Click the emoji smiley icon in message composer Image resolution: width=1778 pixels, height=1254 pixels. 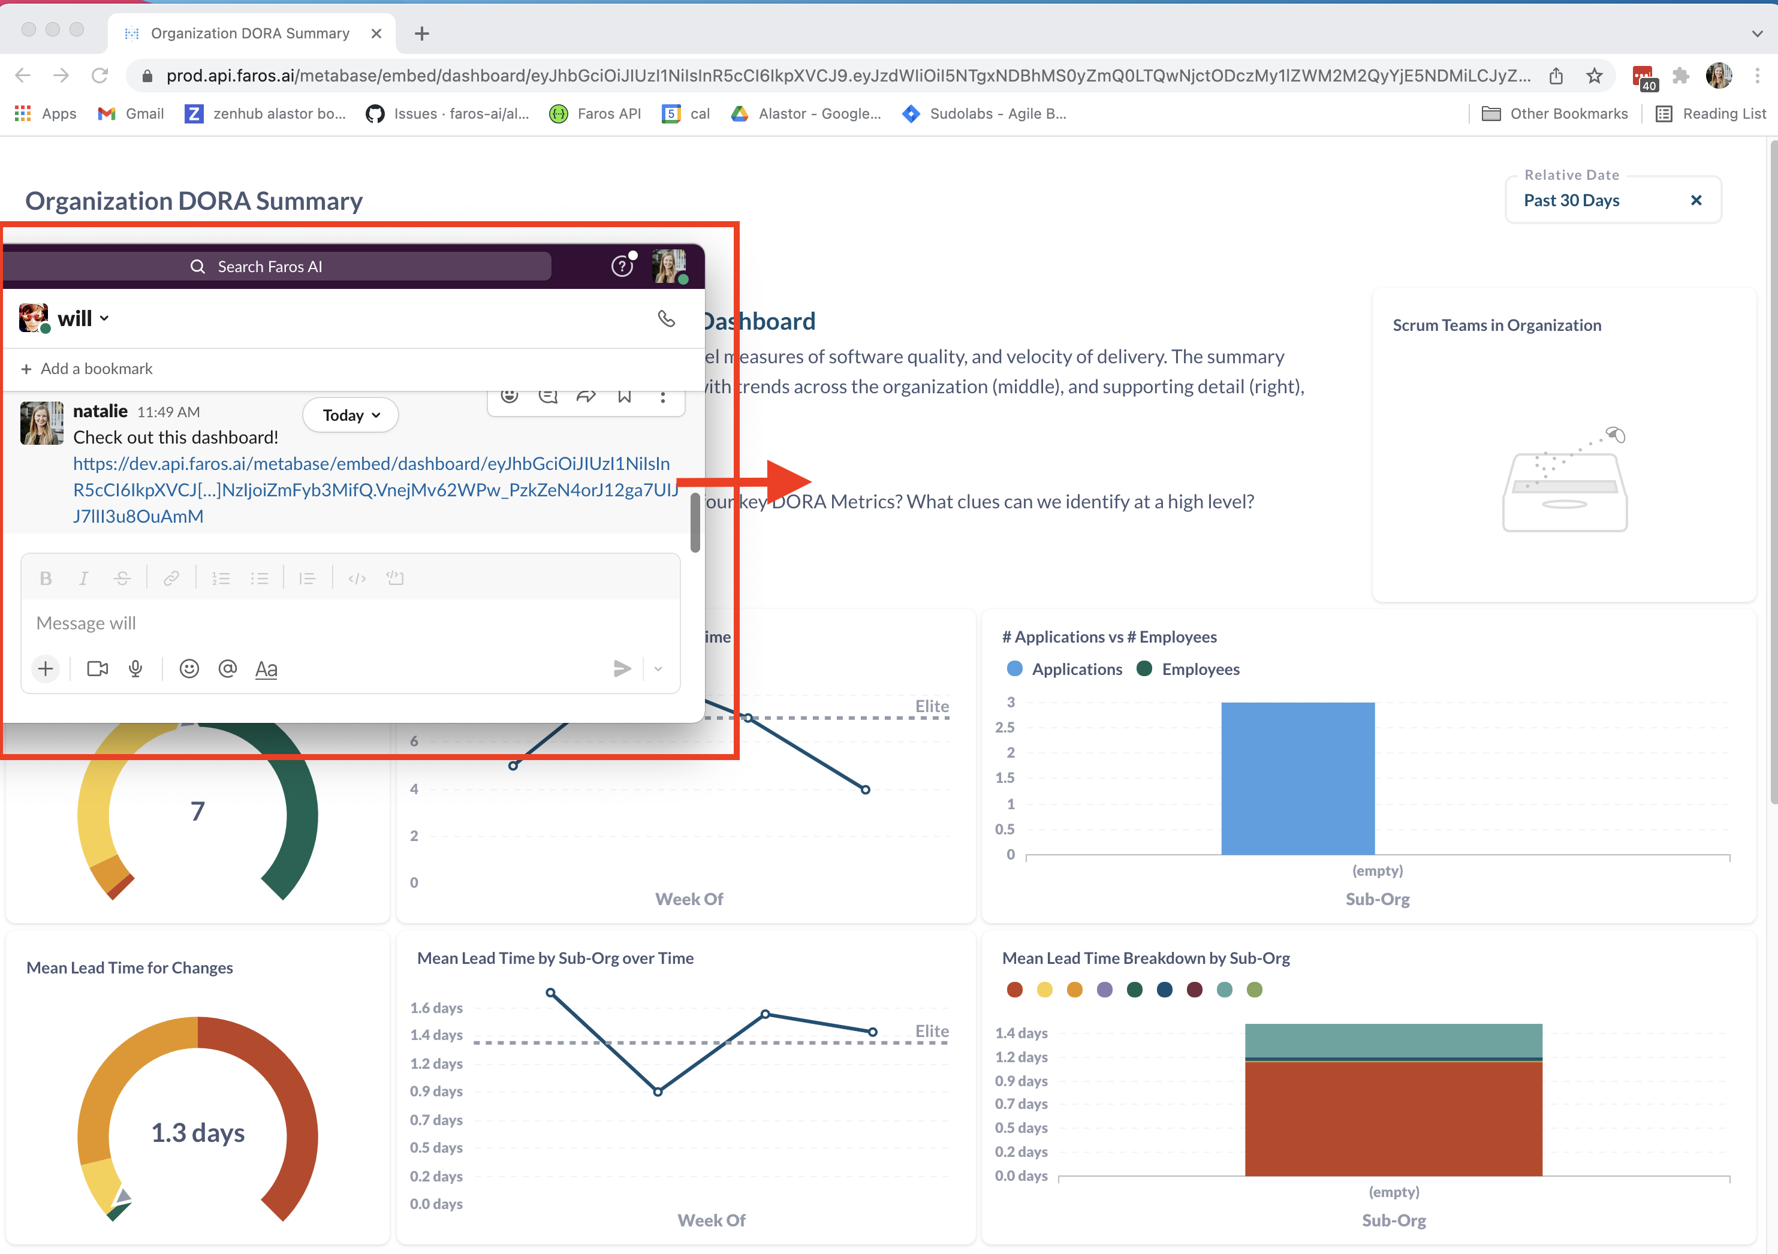pyautogui.click(x=189, y=668)
